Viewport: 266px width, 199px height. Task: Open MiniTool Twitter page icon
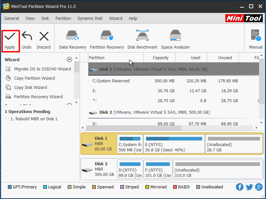(x=249, y=187)
